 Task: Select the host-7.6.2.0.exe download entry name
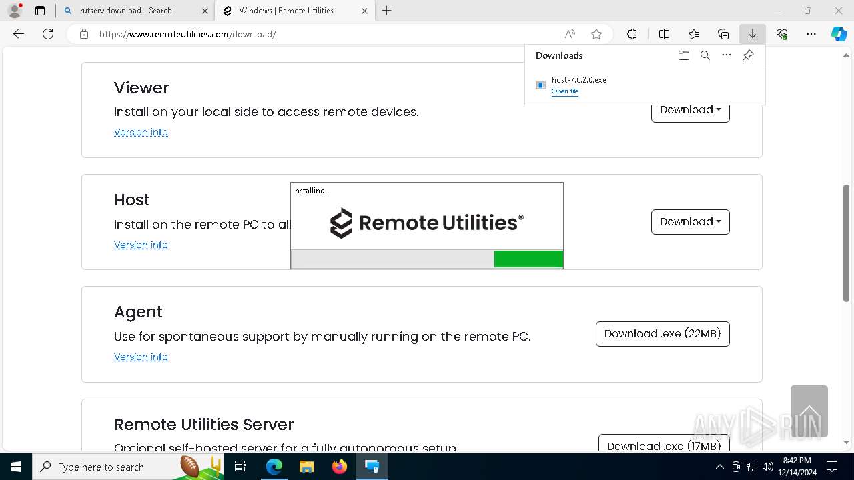578,79
